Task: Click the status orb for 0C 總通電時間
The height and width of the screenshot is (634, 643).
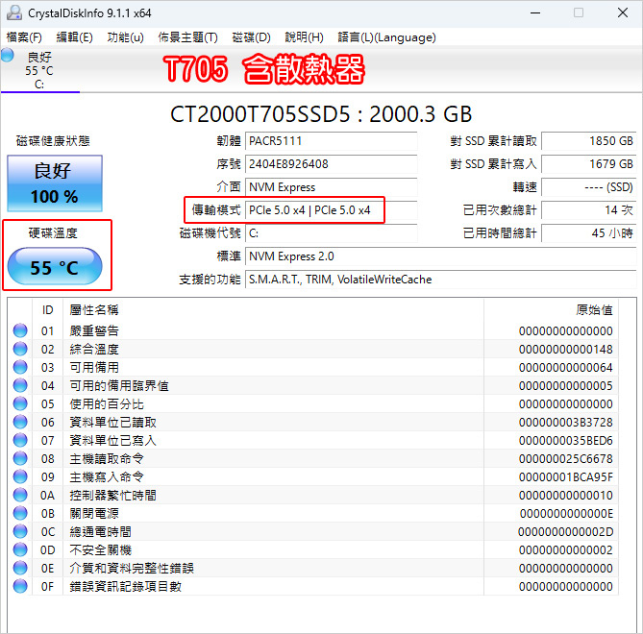Action: click(20, 531)
